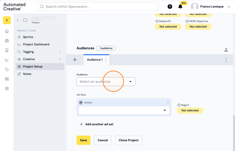Click the back chevron beside project folder

coord(18,20)
